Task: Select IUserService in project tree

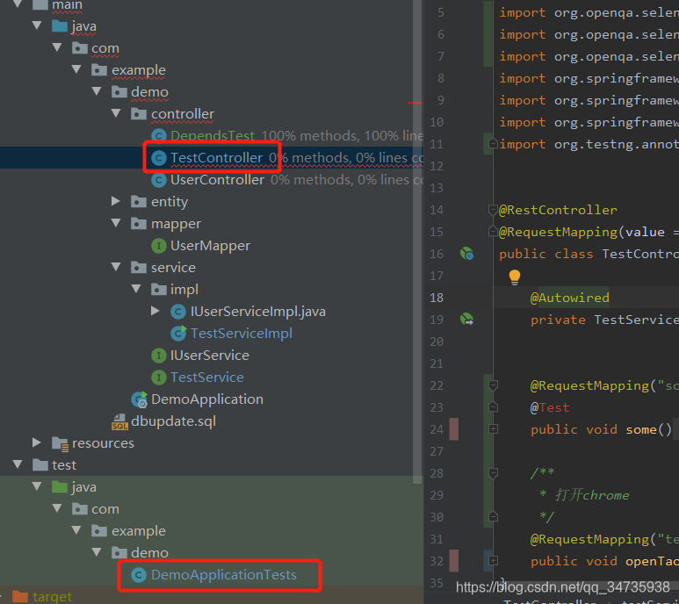Action: pos(210,356)
